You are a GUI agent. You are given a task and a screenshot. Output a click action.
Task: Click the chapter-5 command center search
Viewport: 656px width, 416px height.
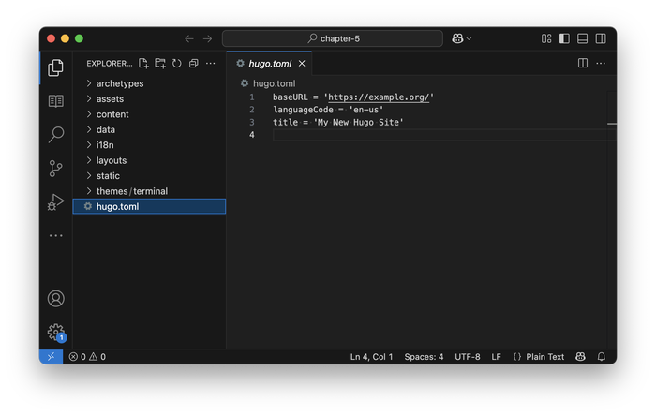pyautogui.click(x=333, y=38)
